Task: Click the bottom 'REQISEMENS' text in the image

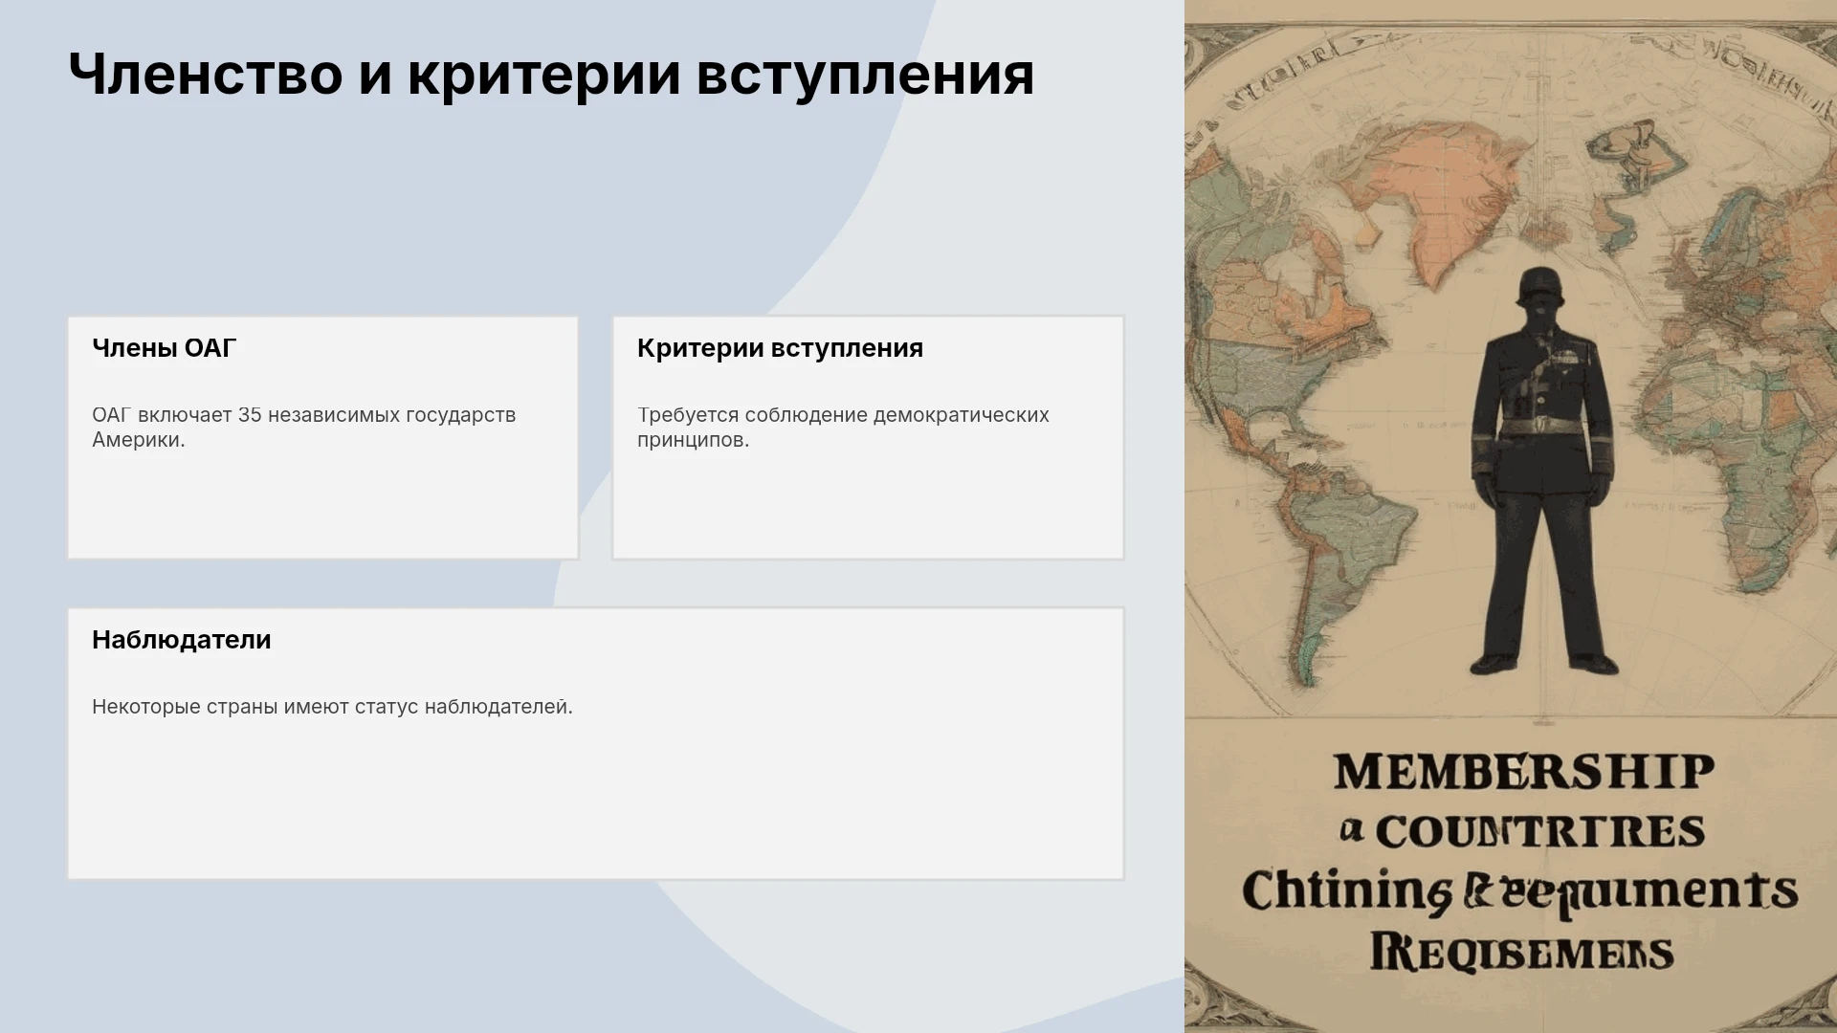Action: (x=1521, y=952)
